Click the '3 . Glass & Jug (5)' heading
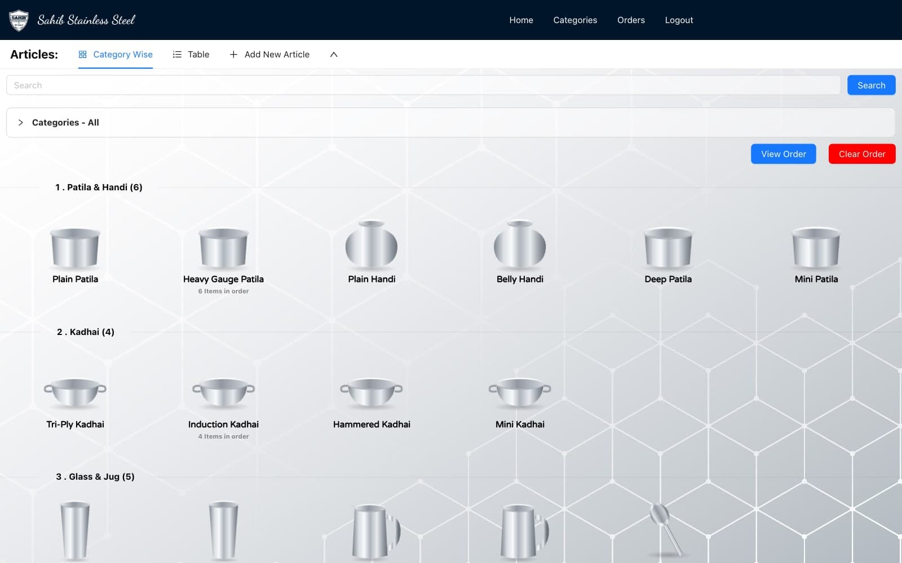The image size is (902, 563). [x=95, y=477]
